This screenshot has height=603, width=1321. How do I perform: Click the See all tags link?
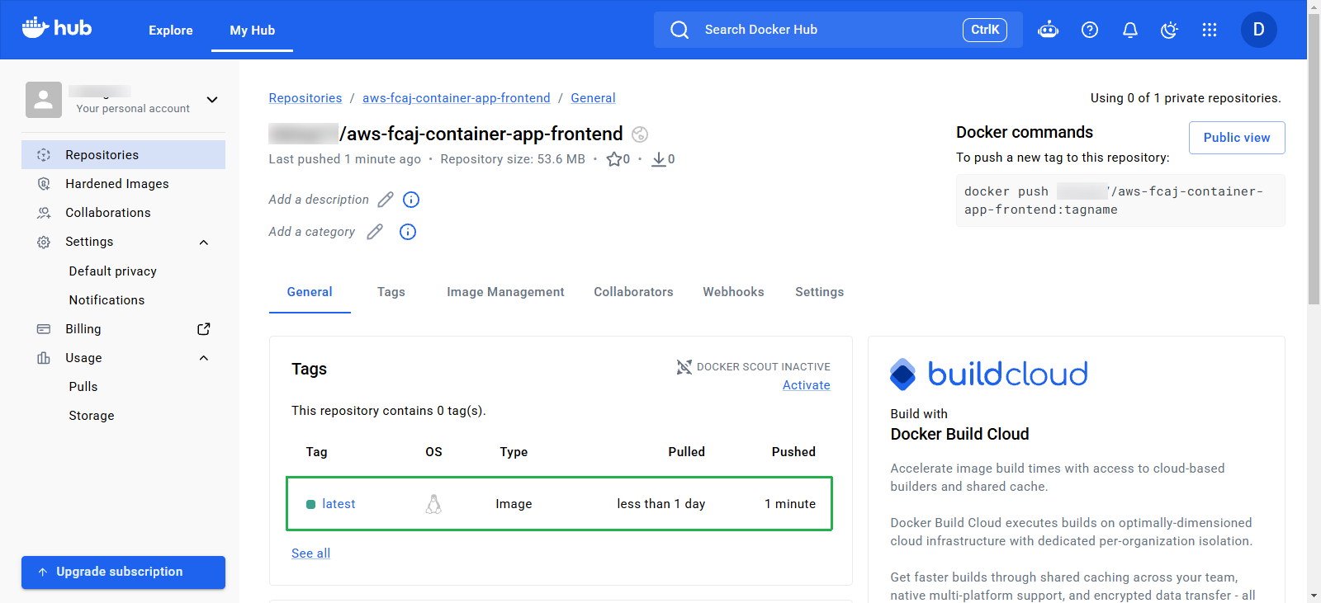coord(311,554)
